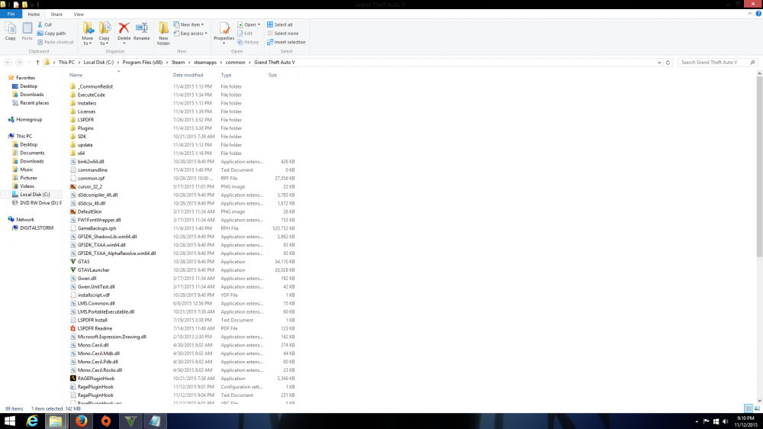
Task: Open Properties from the ribbon
Action: pos(224,31)
